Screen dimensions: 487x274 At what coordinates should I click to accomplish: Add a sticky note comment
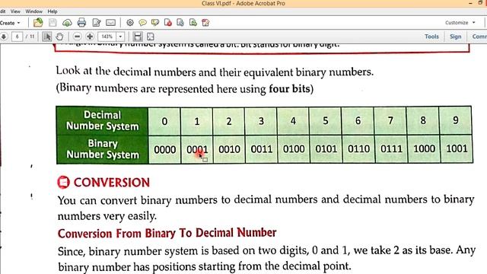142,23
